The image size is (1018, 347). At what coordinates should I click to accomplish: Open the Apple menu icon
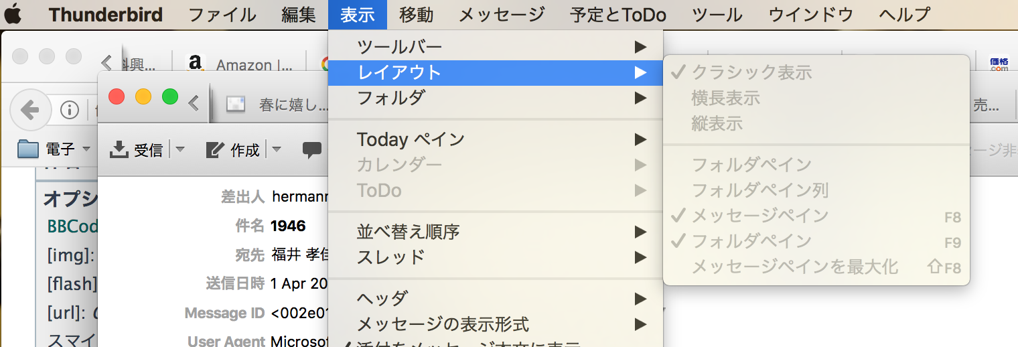[13, 14]
